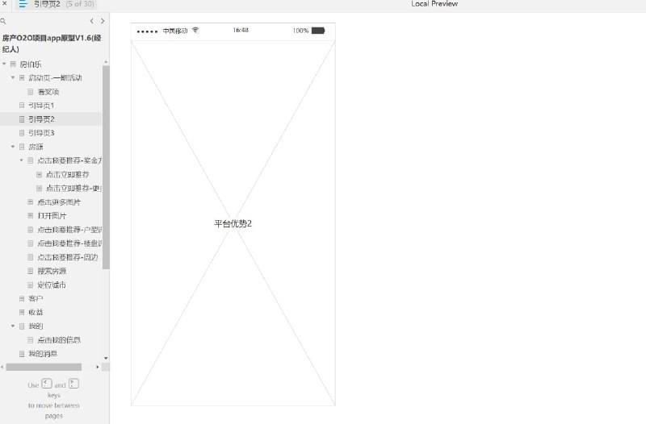Click the 100% battery percentage
This screenshot has width=646, height=424.
300,31
